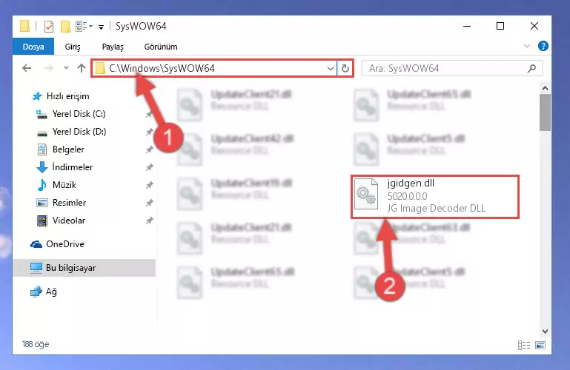Click the JG Image Decoder DLL description
570x370 pixels.
pos(437,208)
